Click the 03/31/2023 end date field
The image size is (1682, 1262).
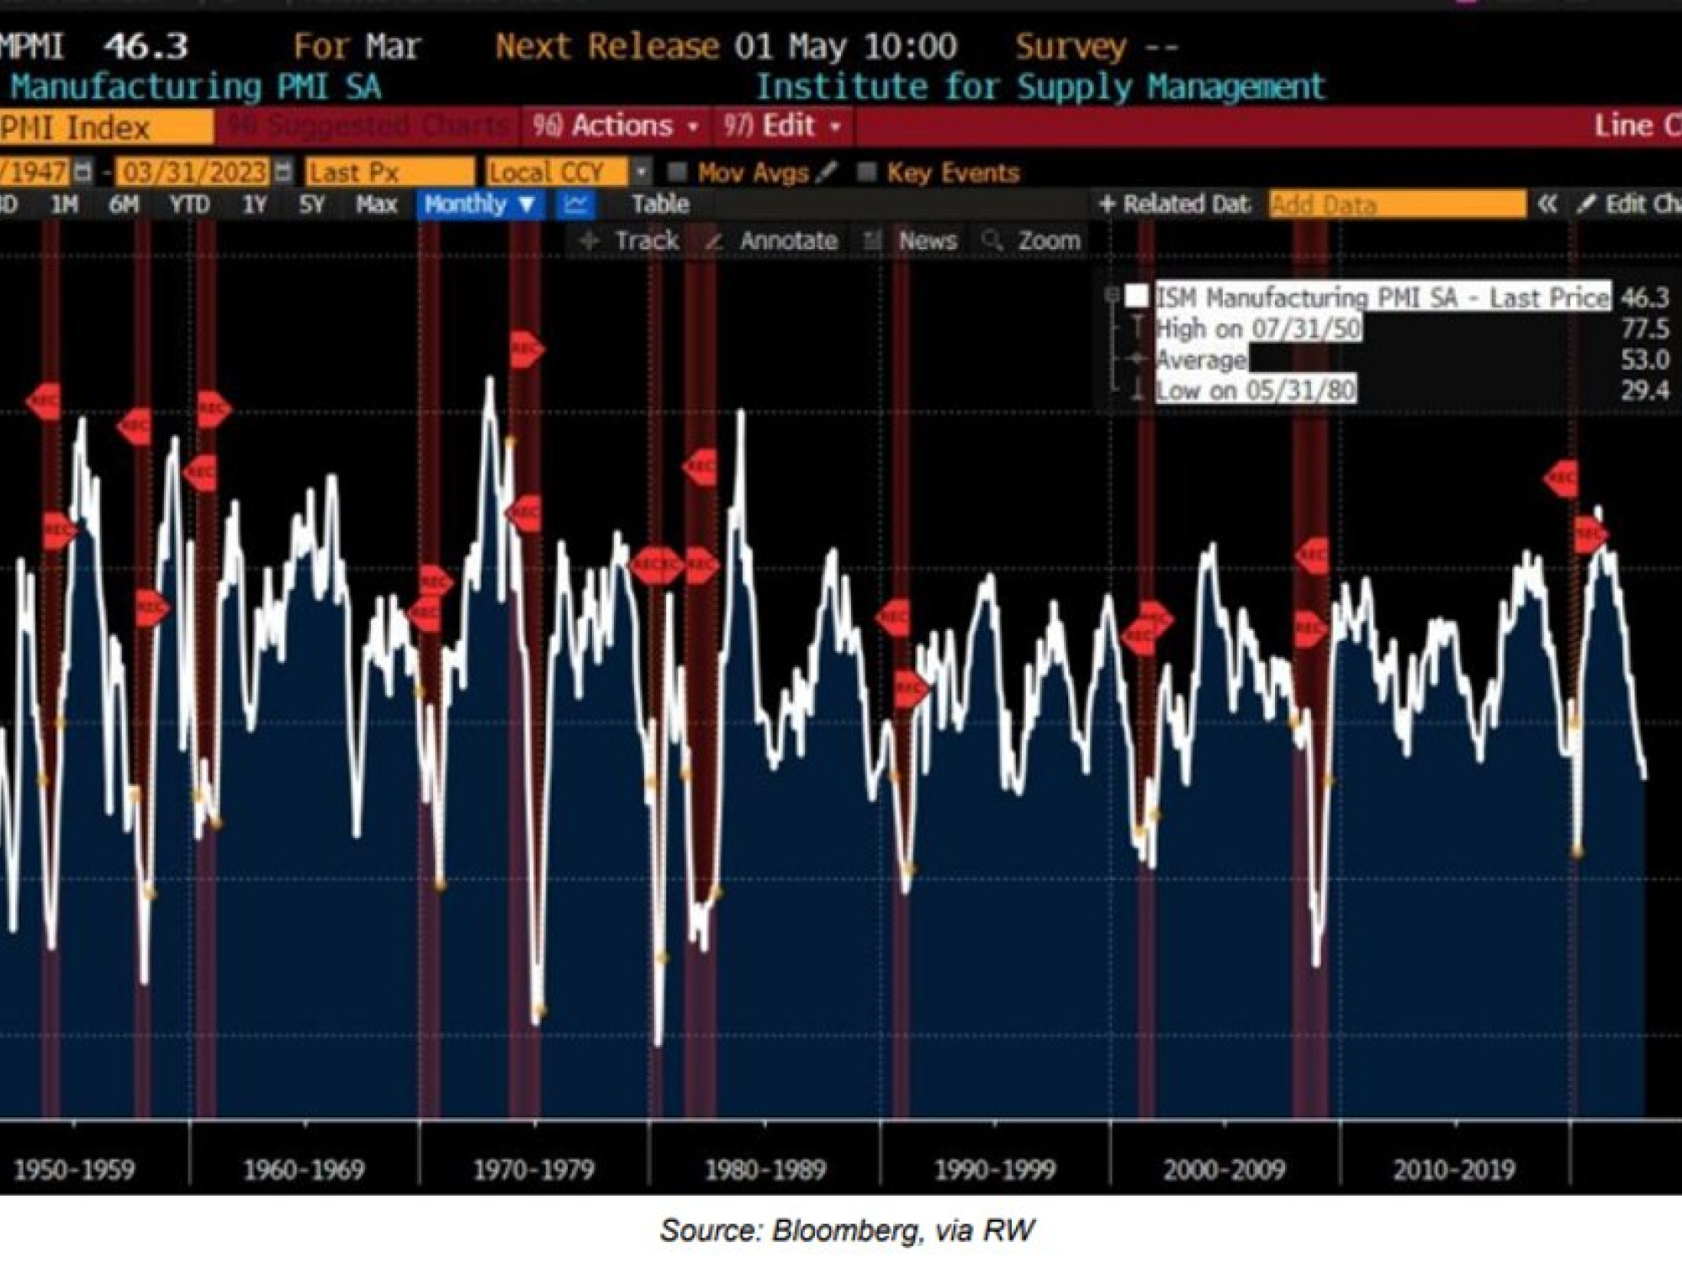coord(193,172)
